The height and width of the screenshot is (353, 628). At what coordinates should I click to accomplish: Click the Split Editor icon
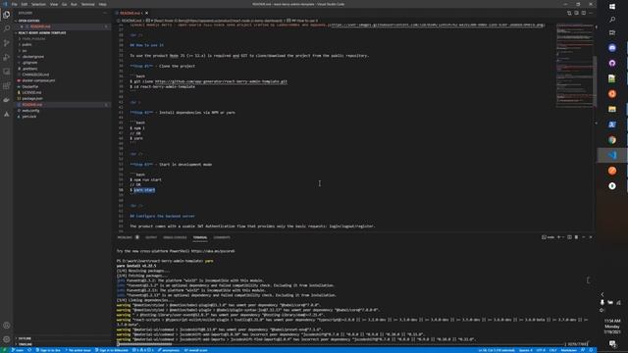pyautogui.click(x=584, y=13)
